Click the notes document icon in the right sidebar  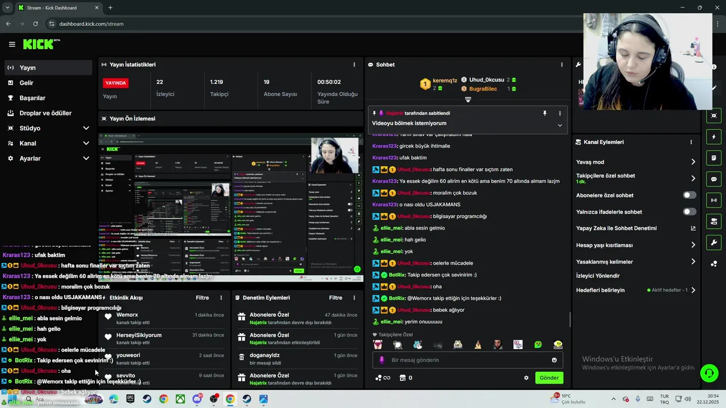pos(714,158)
